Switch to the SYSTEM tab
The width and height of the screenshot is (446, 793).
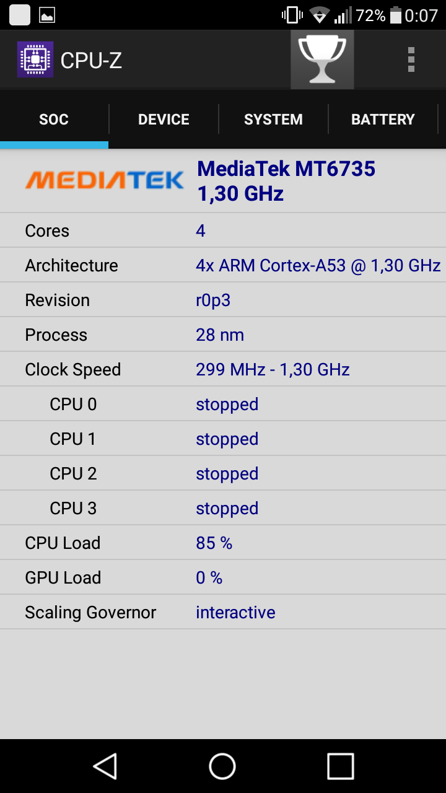click(273, 120)
